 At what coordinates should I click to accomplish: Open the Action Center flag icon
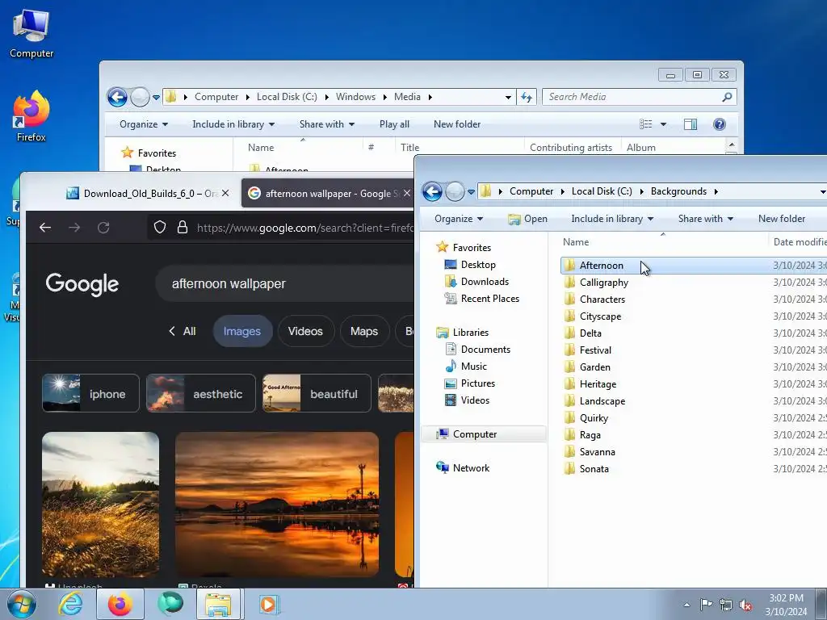[x=706, y=605]
